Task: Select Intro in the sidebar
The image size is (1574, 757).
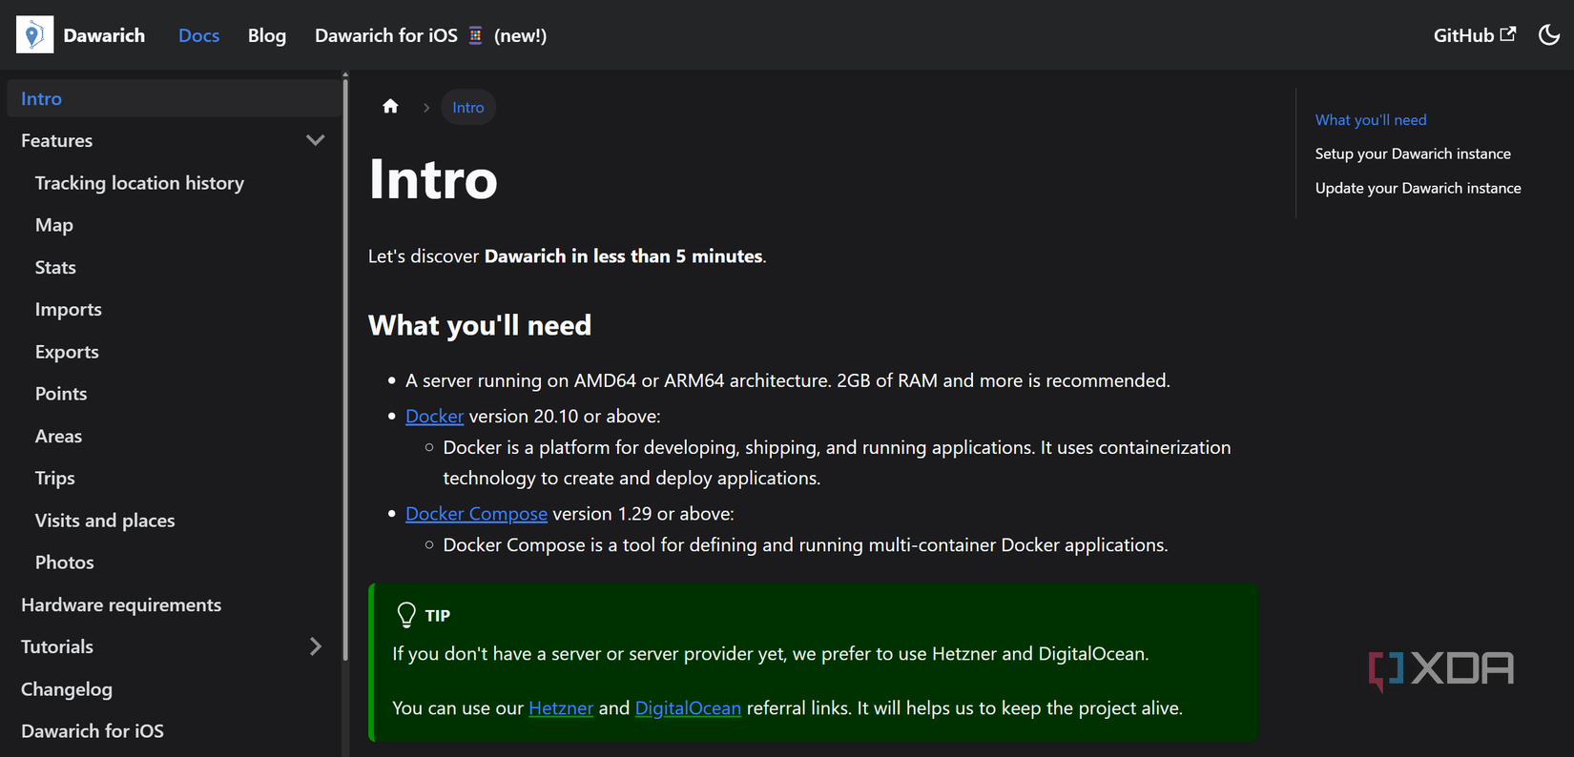Action: coord(174,98)
